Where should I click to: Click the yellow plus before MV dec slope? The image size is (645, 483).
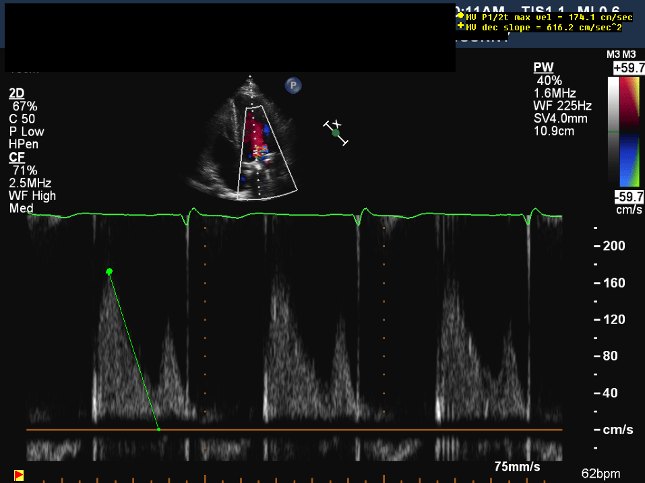pos(460,27)
